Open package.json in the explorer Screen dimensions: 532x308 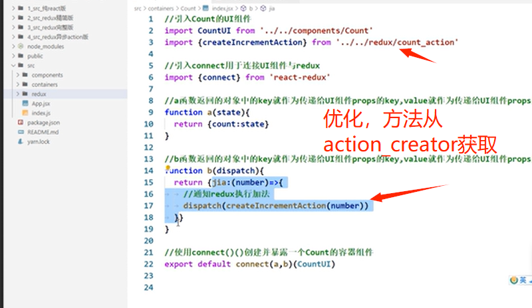tap(43, 122)
